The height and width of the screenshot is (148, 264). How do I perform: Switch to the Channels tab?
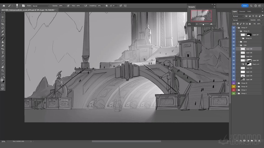[x=242, y=11]
